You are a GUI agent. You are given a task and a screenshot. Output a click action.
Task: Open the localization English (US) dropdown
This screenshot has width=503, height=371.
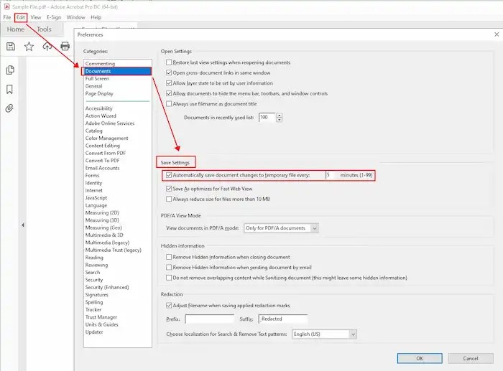[x=324, y=334]
